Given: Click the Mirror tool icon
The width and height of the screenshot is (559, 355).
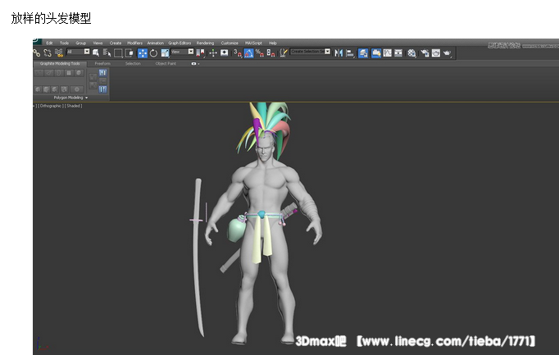Looking at the screenshot, I should (x=339, y=52).
